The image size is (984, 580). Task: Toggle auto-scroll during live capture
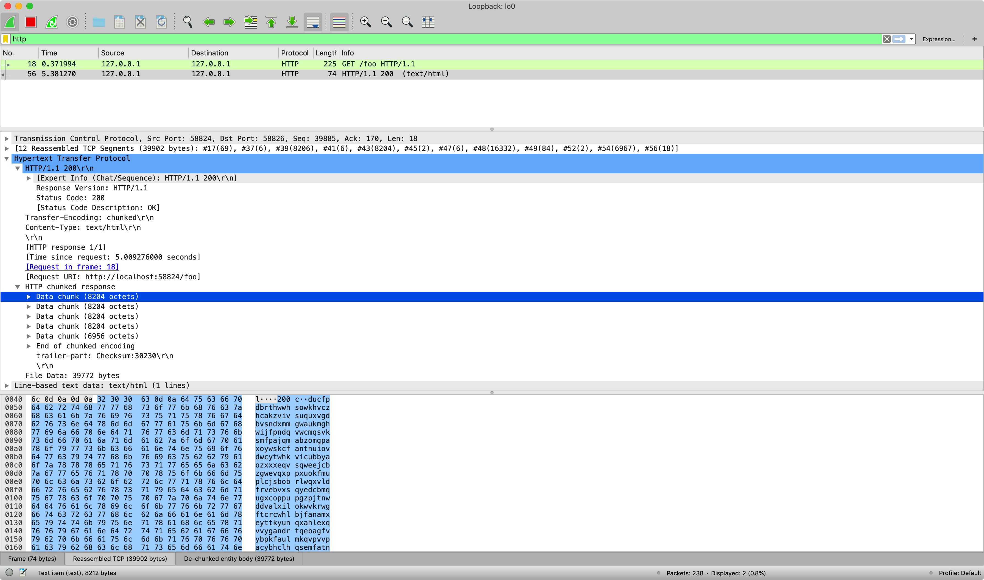tap(313, 22)
